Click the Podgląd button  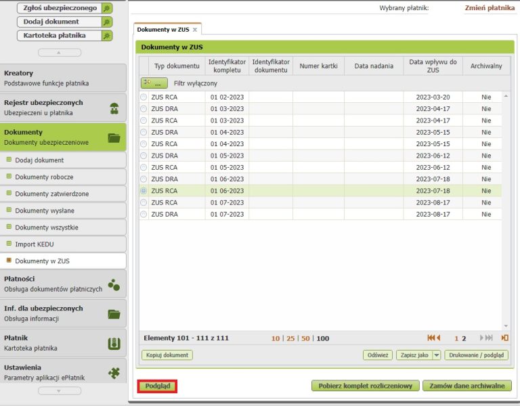coord(158,386)
